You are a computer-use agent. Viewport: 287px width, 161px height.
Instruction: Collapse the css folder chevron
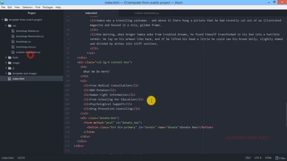coord(6,26)
